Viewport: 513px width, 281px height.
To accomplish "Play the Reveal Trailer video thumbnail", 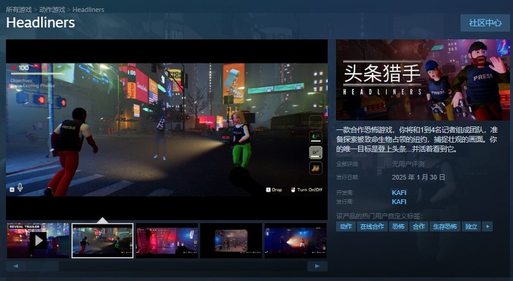I will pyautogui.click(x=38, y=240).
